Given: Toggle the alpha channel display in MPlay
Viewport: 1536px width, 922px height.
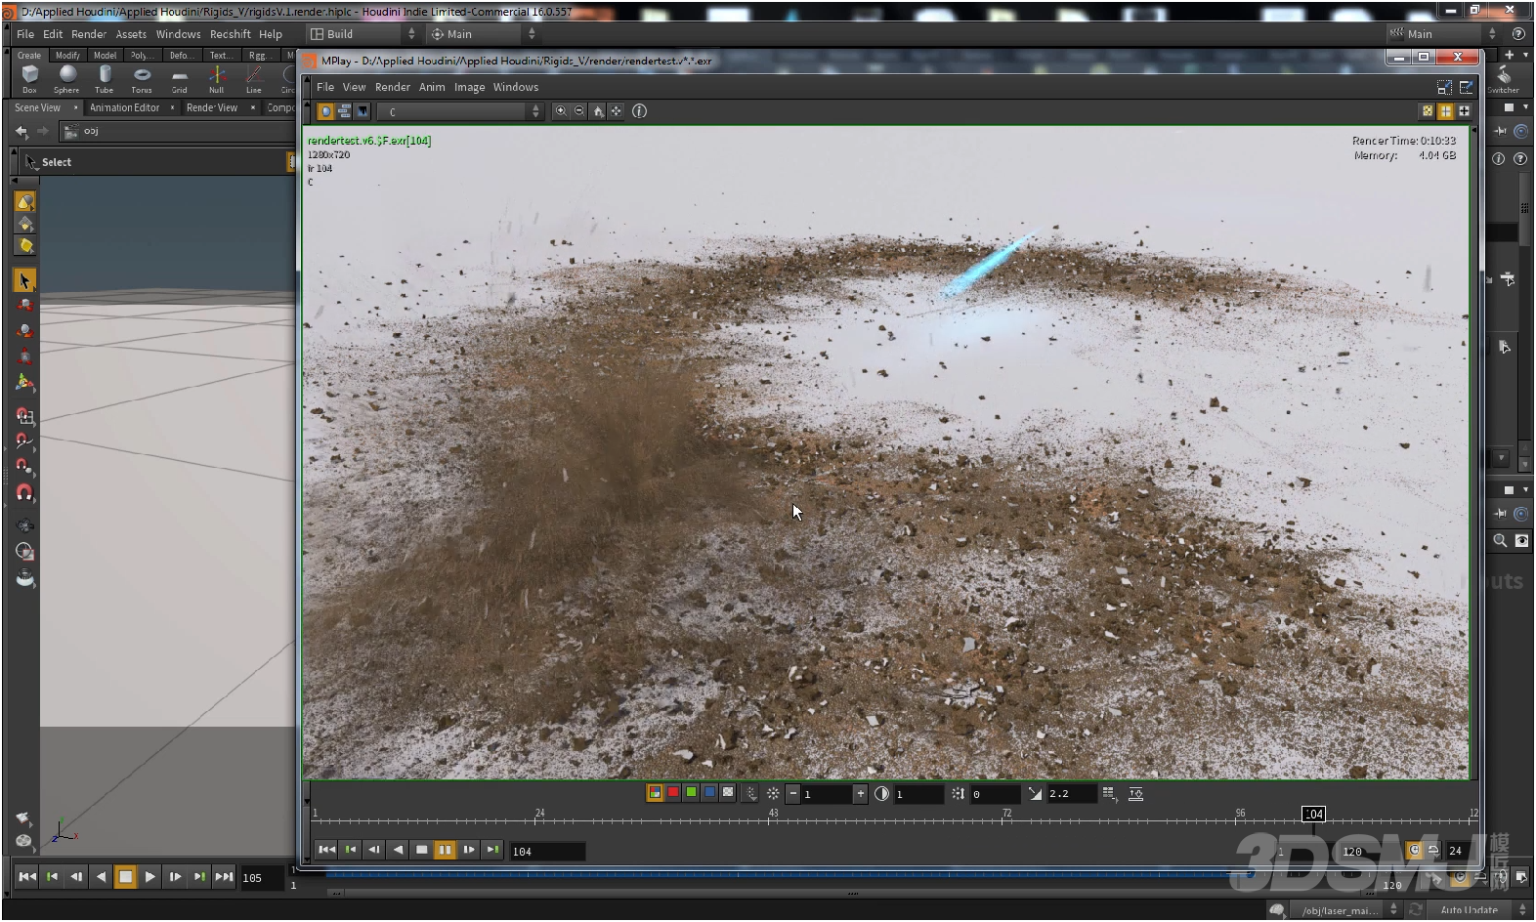Looking at the screenshot, I should (727, 793).
